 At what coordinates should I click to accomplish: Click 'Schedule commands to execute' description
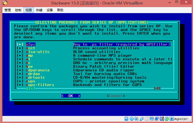[123, 59]
